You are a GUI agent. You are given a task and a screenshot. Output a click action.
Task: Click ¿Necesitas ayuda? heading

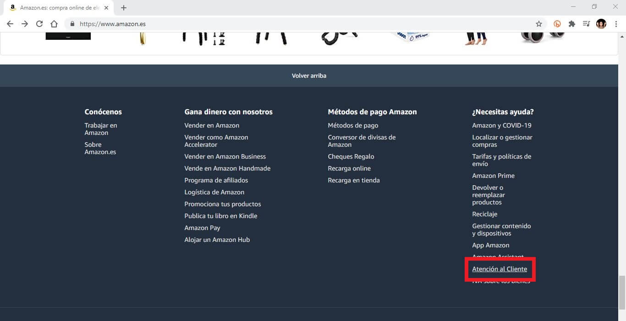pos(503,112)
